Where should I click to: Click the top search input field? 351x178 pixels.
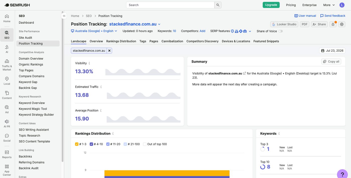point(170,5)
